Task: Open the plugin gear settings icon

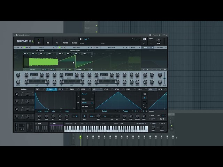Action: point(17,35)
